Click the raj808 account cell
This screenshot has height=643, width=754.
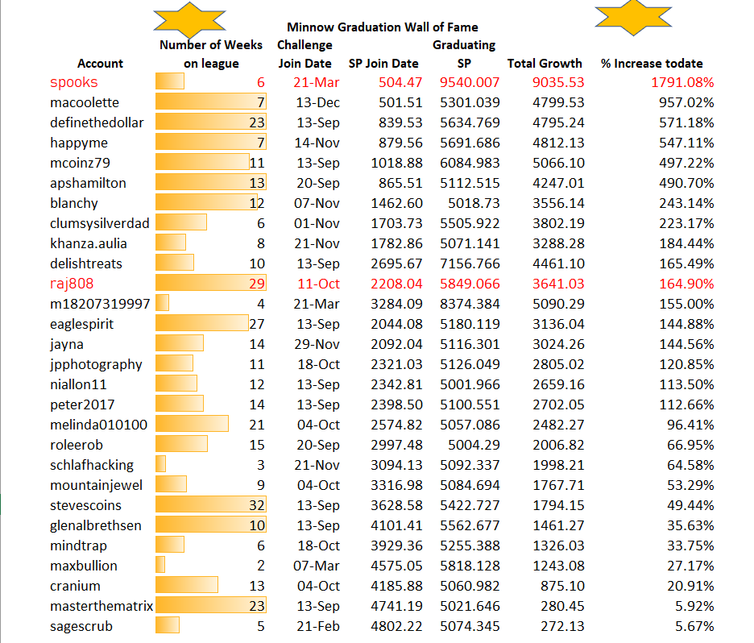tap(72, 284)
